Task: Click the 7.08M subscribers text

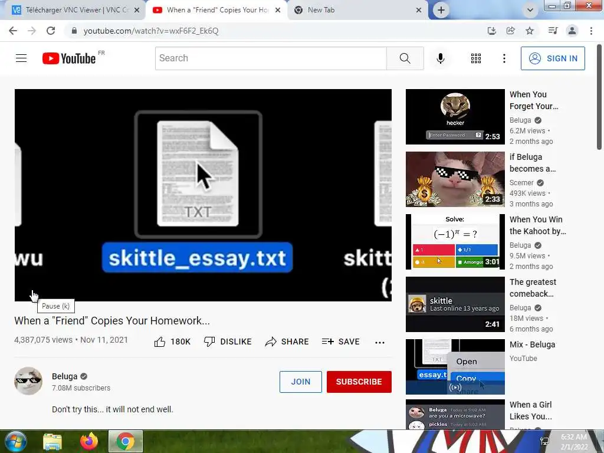Action: (x=81, y=388)
